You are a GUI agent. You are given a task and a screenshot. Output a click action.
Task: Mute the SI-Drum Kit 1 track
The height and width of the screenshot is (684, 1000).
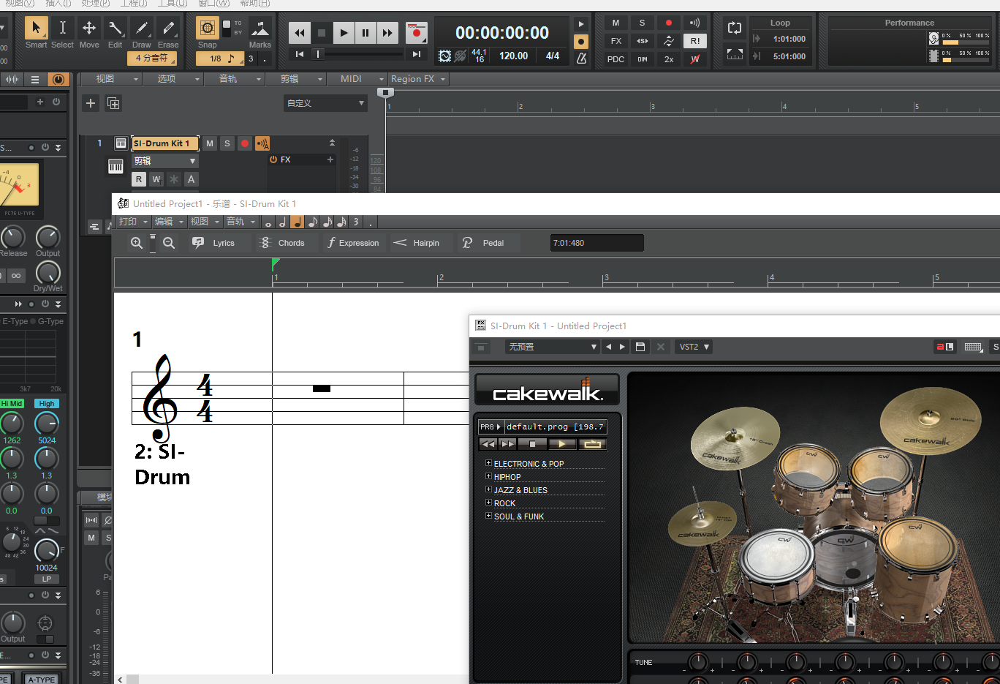[210, 143]
